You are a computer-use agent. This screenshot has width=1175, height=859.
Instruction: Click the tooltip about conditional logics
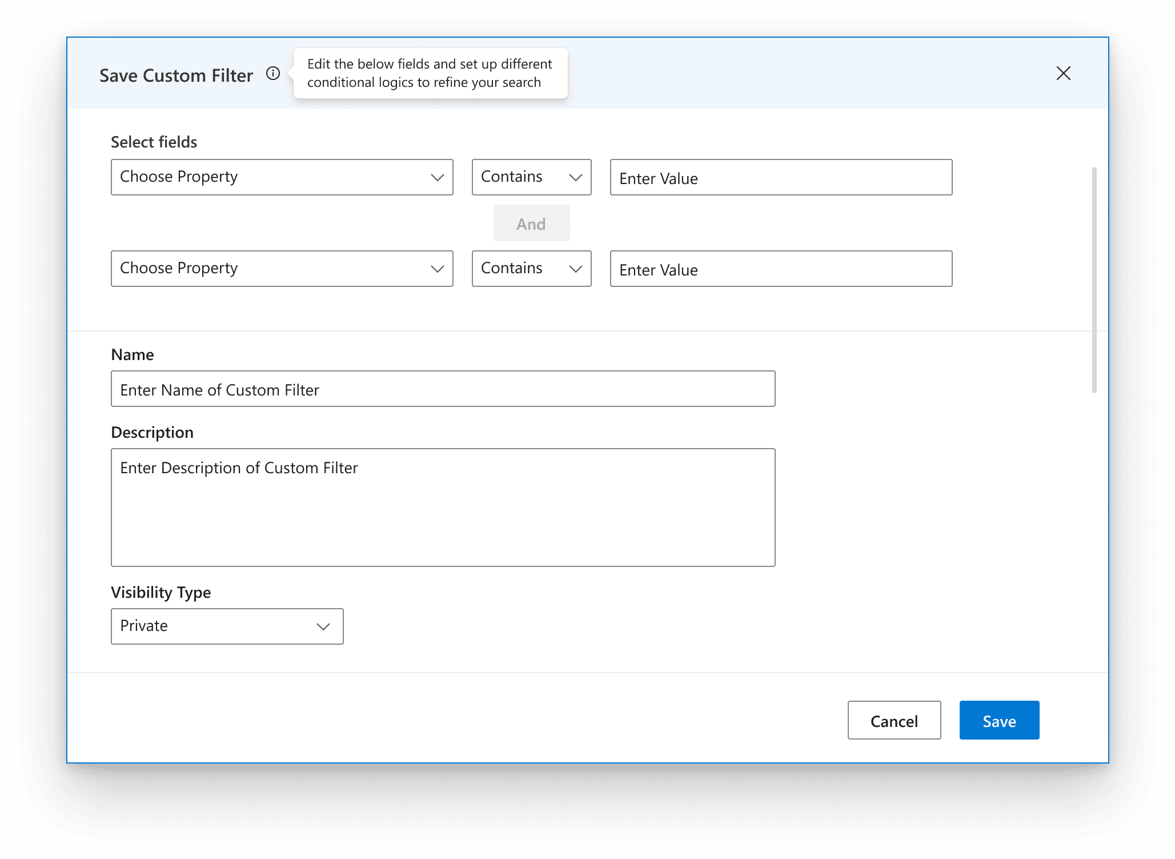pos(430,73)
